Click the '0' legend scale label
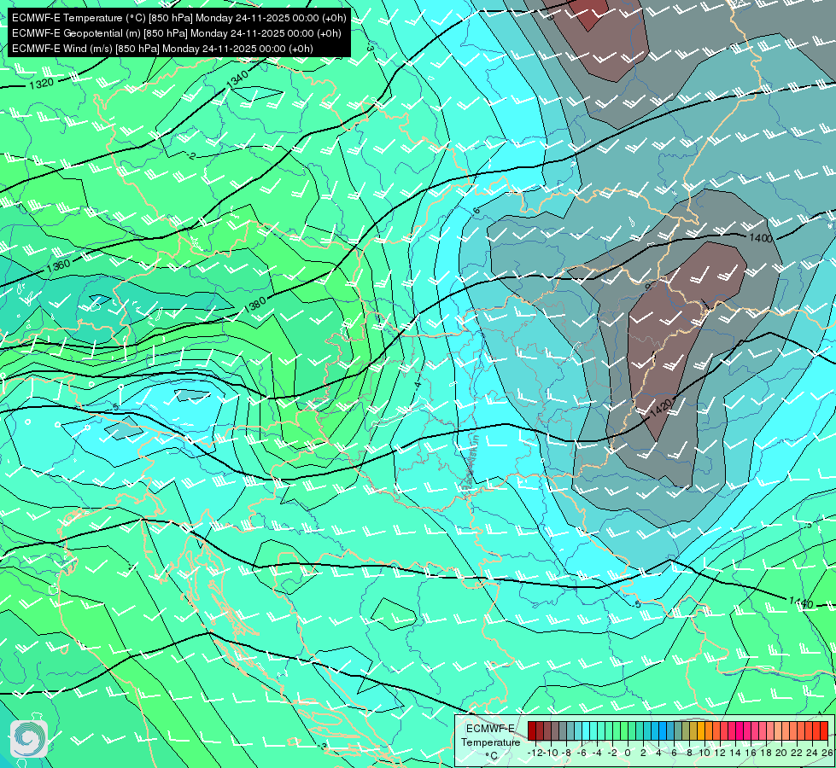 tap(628, 753)
